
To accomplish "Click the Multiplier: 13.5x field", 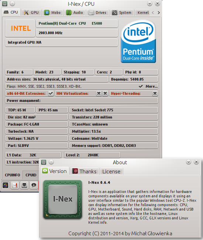I will click(x=114, y=131).
